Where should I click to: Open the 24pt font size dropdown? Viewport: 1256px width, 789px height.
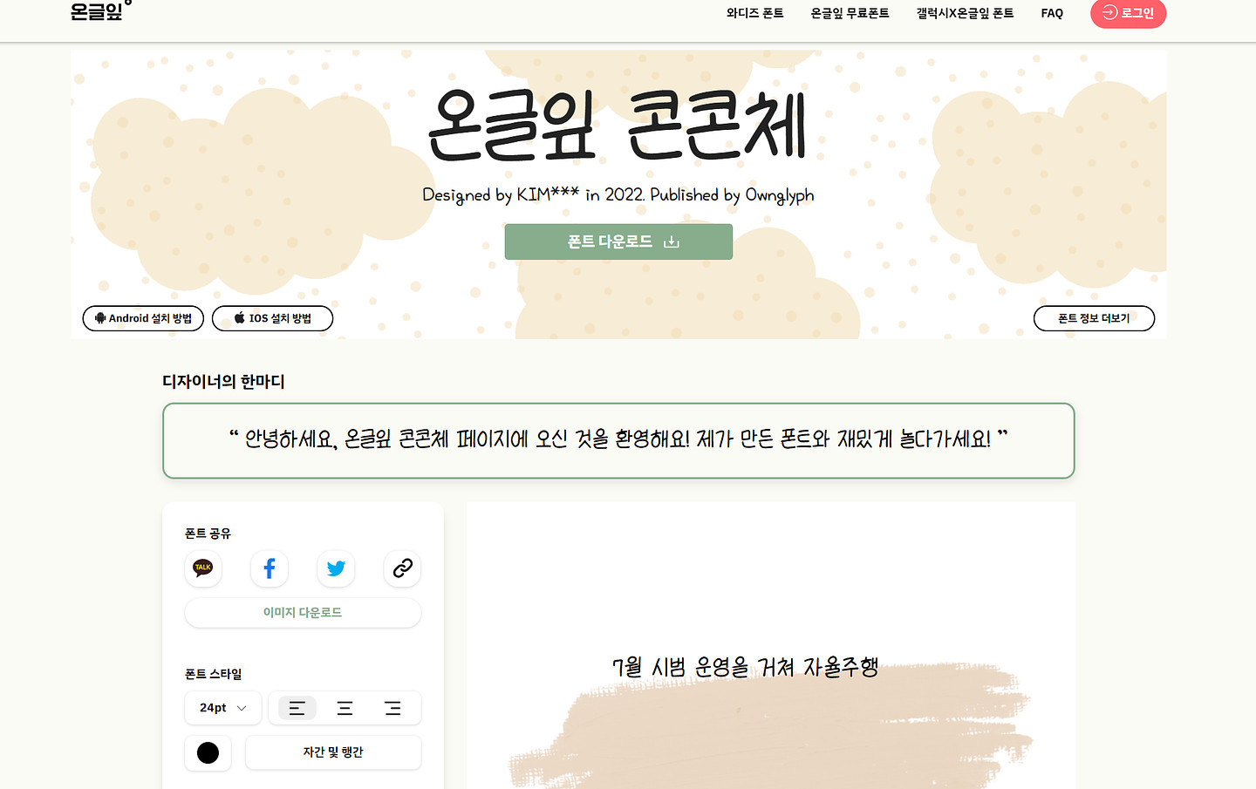coord(222,708)
